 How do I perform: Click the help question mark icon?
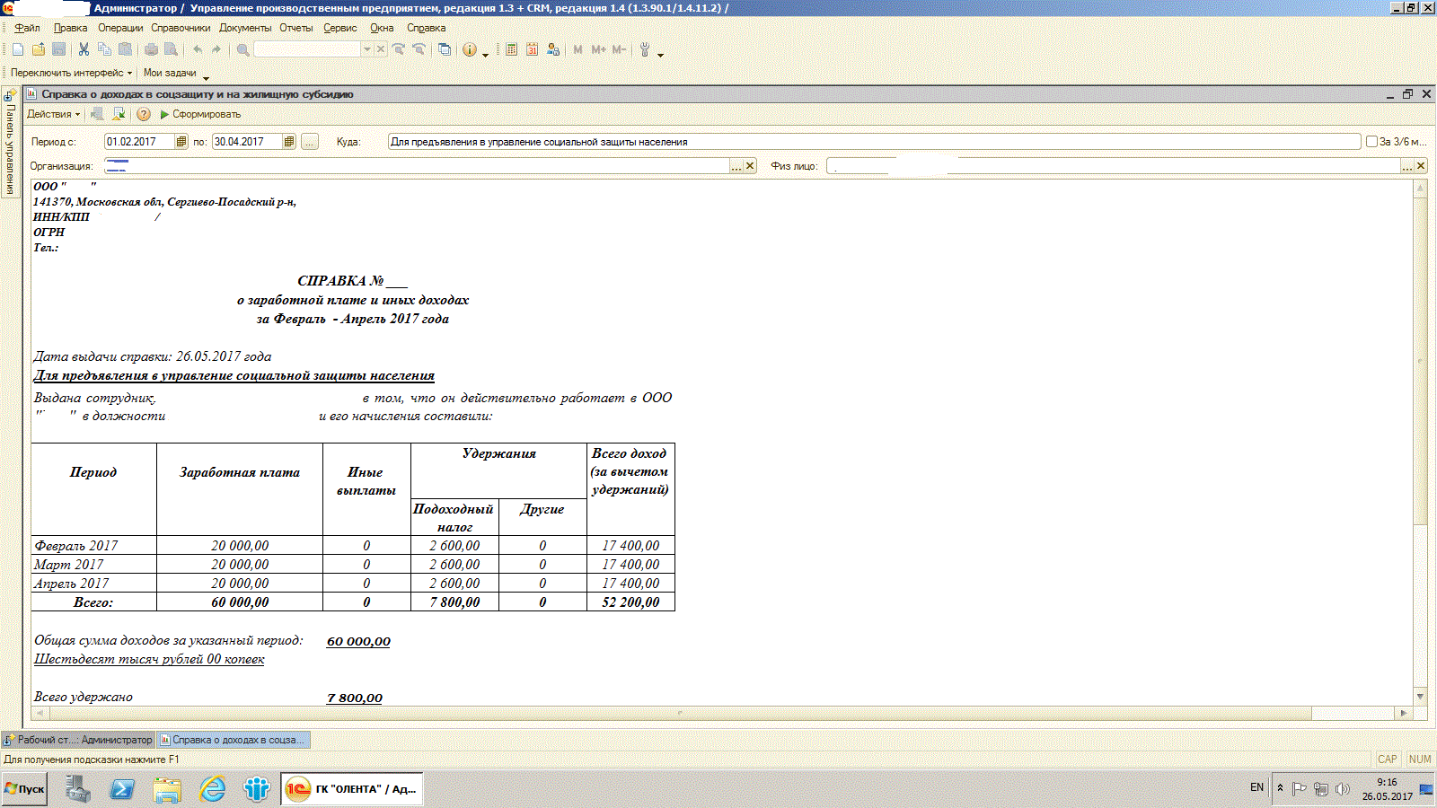144,114
